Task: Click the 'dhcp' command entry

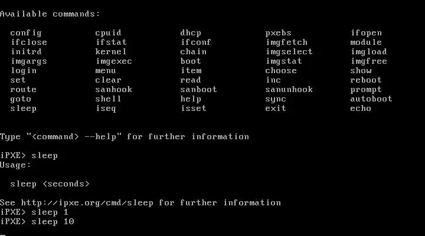Action: point(191,33)
